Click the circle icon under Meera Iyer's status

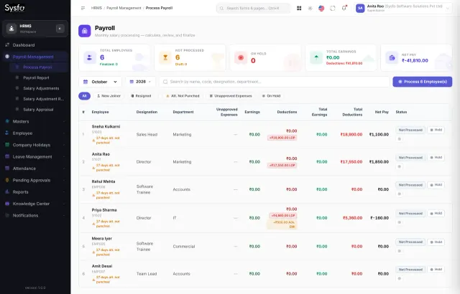tap(400, 251)
